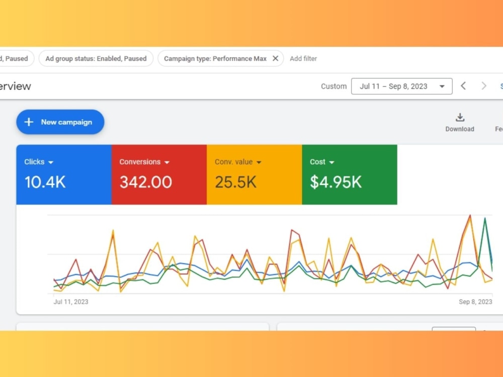Go to previous date range arrow
The height and width of the screenshot is (377, 503).
(463, 86)
